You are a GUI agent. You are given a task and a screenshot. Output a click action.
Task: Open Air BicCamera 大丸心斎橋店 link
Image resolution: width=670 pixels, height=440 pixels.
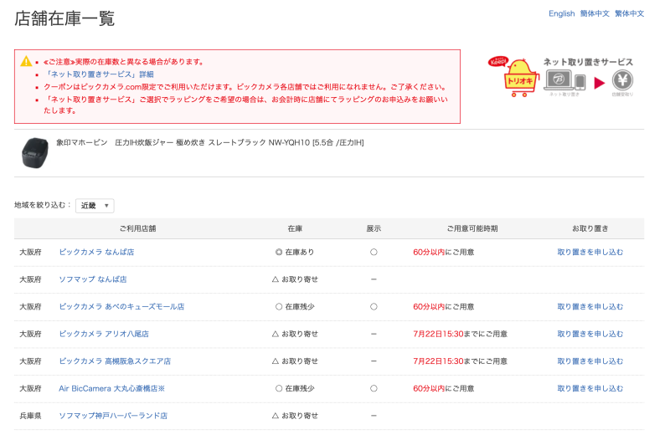tap(112, 389)
